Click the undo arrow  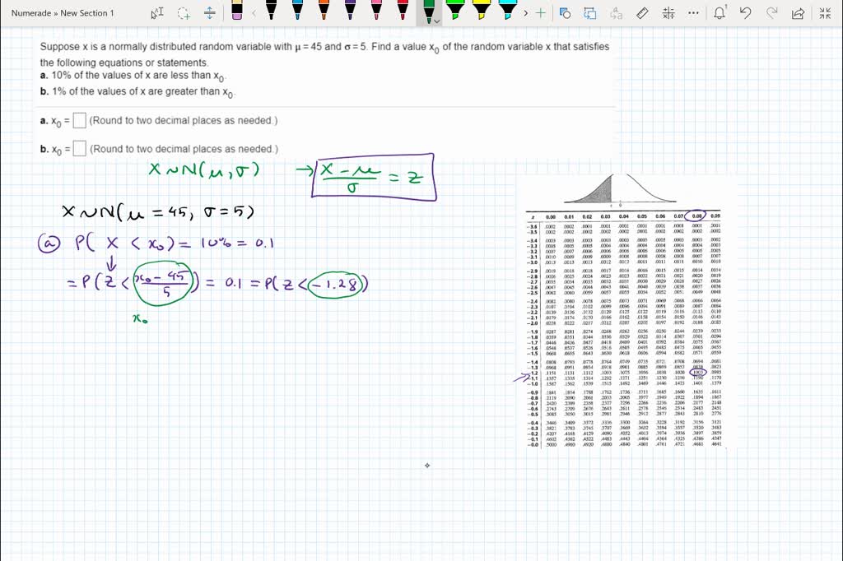click(746, 13)
